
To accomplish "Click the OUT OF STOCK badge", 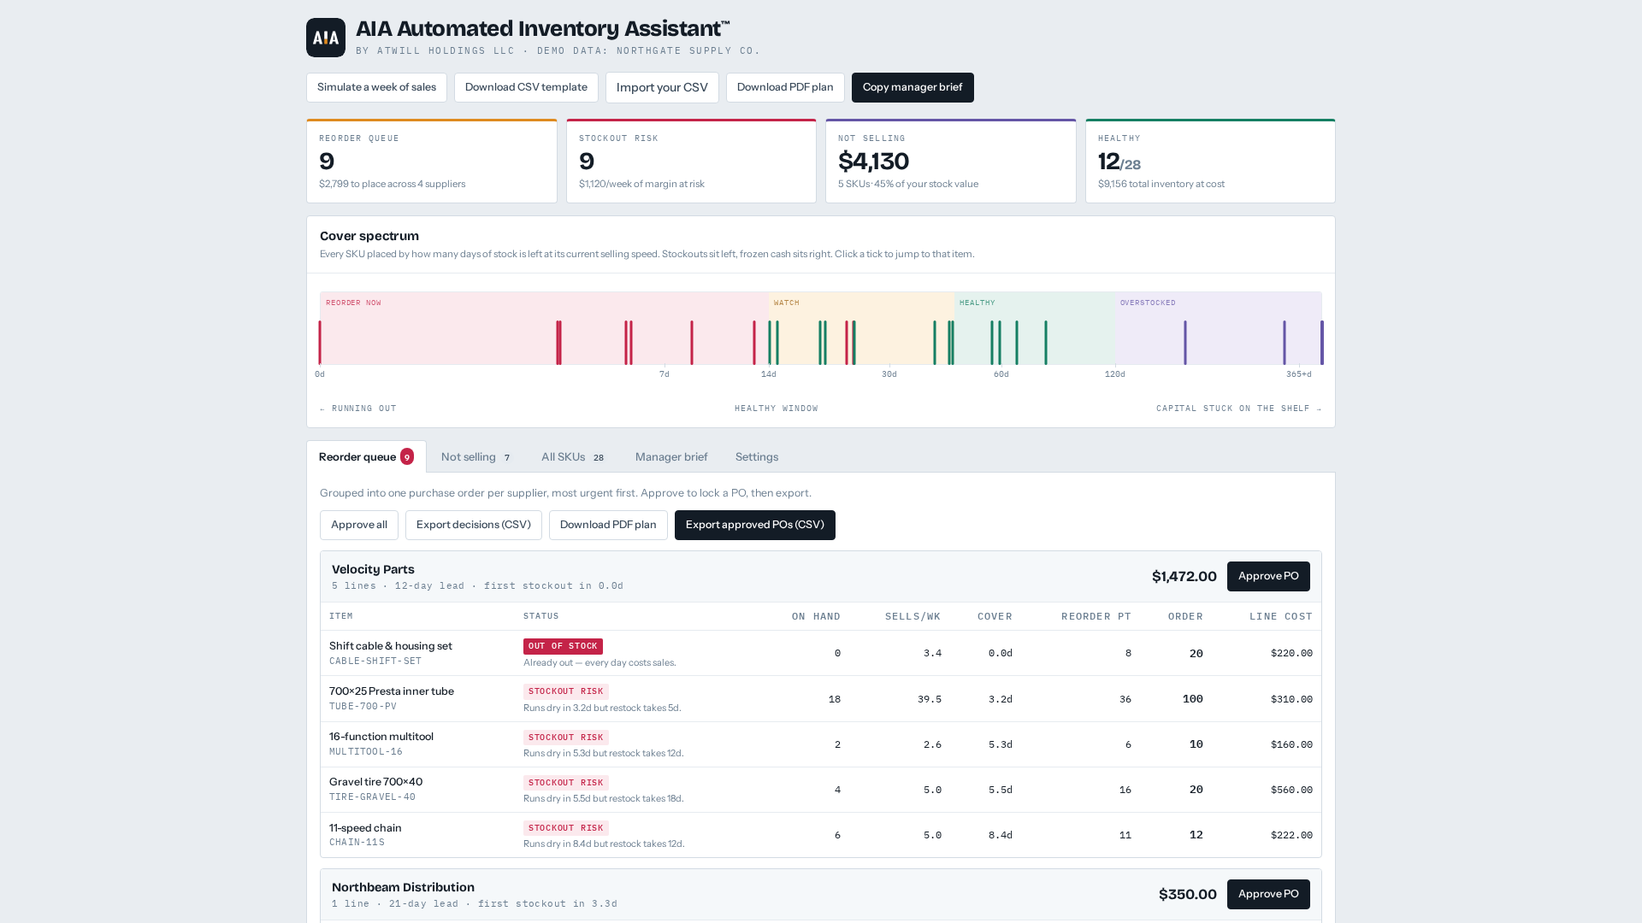I will (563, 646).
